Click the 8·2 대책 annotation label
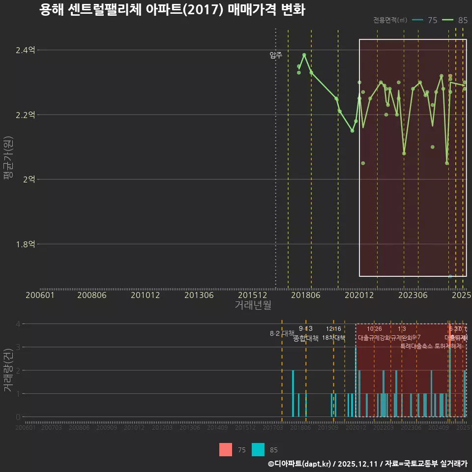This screenshot has height=472, width=472. tap(281, 334)
